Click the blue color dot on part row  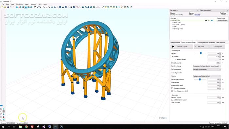[212, 21]
